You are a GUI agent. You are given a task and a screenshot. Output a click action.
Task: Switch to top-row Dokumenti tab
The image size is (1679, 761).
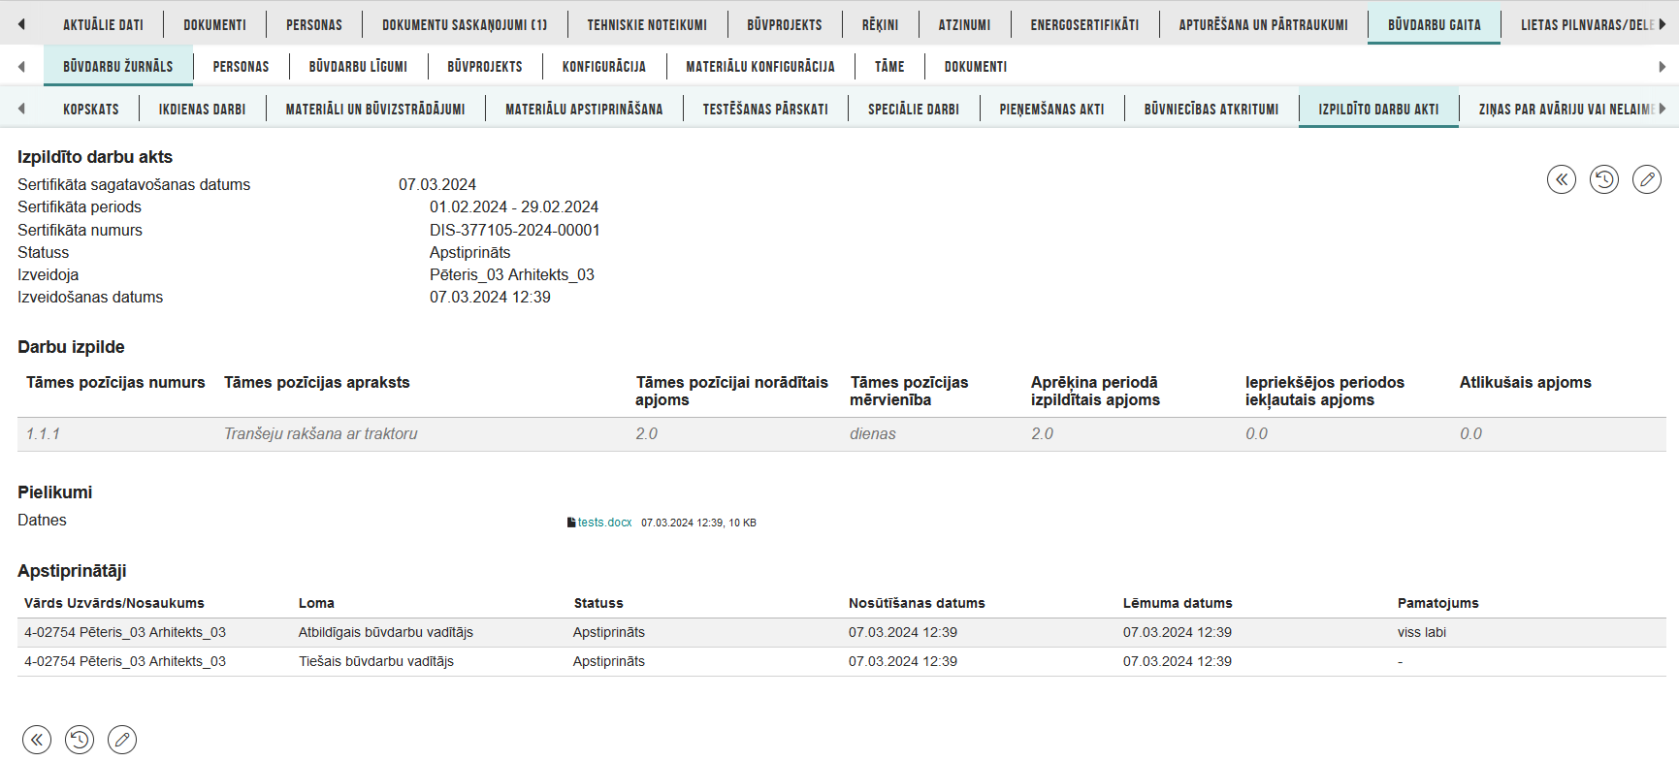[x=214, y=24]
